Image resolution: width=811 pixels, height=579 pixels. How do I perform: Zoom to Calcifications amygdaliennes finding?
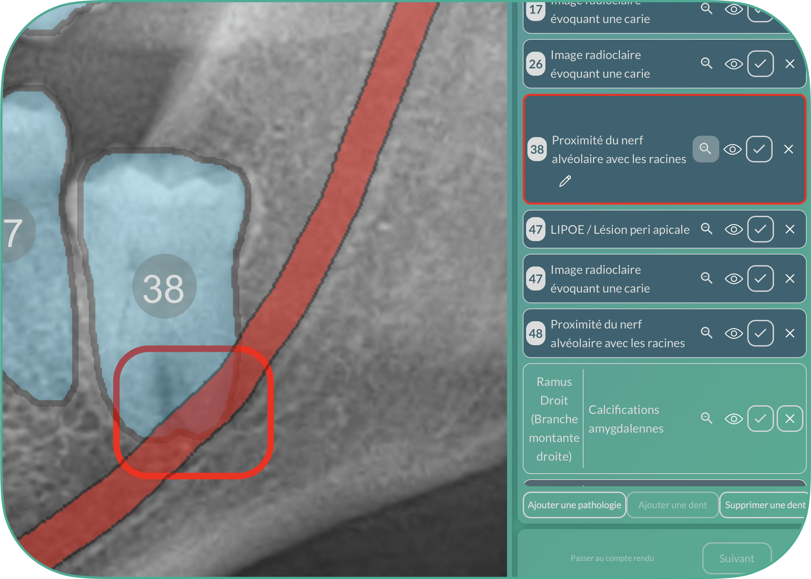pyautogui.click(x=706, y=418)
